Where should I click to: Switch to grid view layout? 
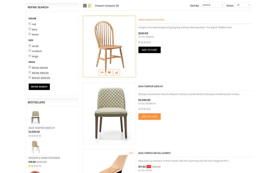85,6
